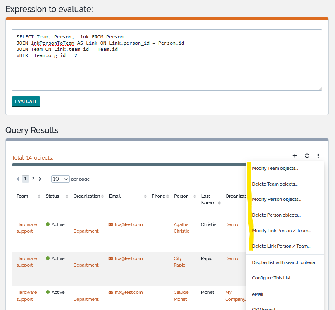Open the Agatha Christie person link
Viewport: 335px width, 310px height.
coord(181,228)
